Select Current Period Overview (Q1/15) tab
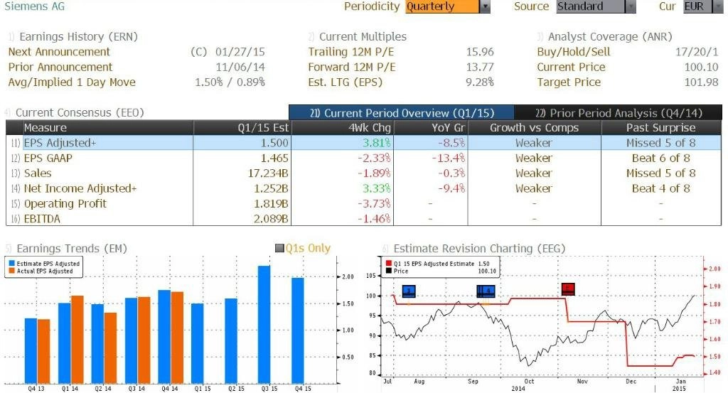 [402, 113]
